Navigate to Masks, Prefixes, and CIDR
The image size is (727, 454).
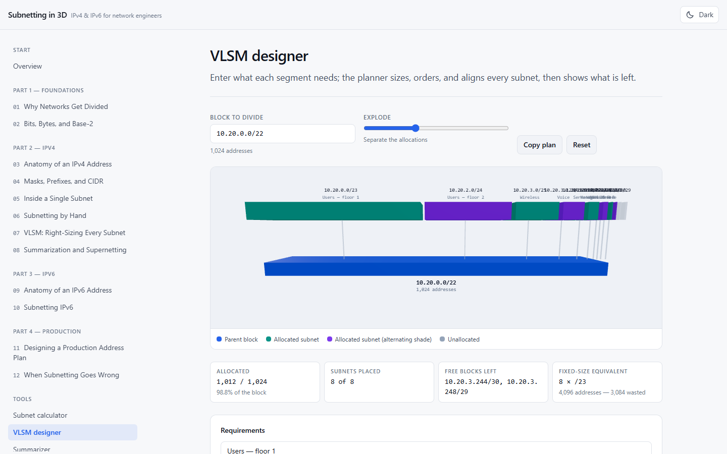coord(73,181)
